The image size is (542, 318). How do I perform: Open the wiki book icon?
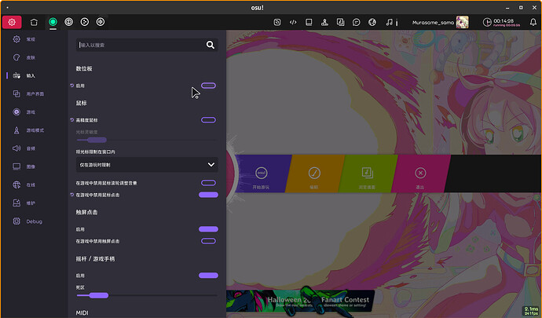[x=309, y=23]
